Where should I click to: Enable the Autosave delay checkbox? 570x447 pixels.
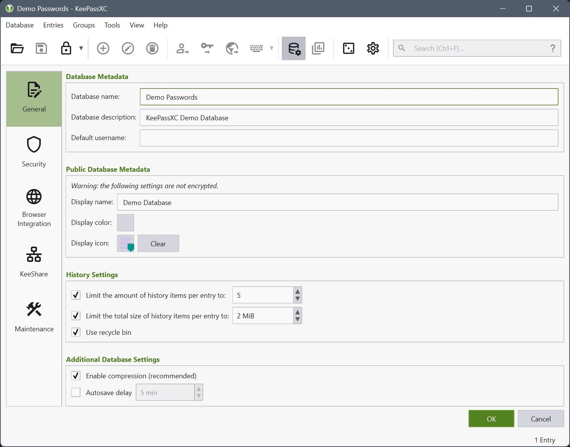tap(76, 392)
